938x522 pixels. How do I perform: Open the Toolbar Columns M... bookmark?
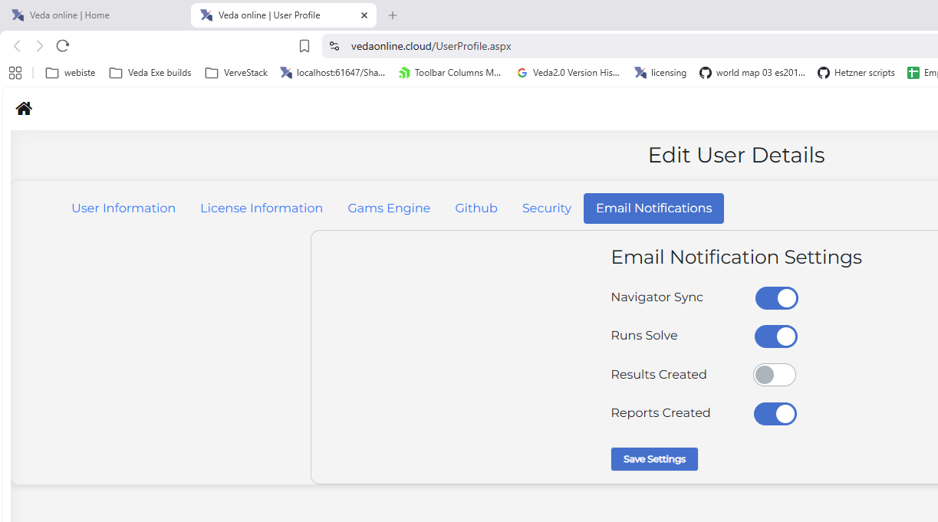pyautogui.click(x=450, y=73)
